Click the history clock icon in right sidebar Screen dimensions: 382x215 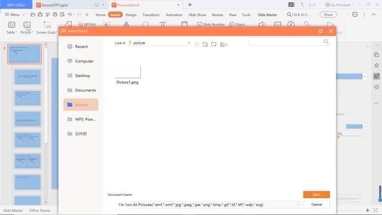coord(377,87)
